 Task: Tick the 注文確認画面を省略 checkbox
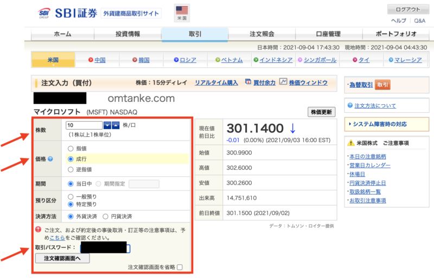tap(180, 267)
